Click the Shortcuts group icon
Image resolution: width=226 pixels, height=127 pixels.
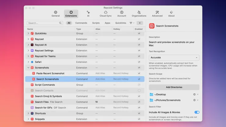point(32,113)
